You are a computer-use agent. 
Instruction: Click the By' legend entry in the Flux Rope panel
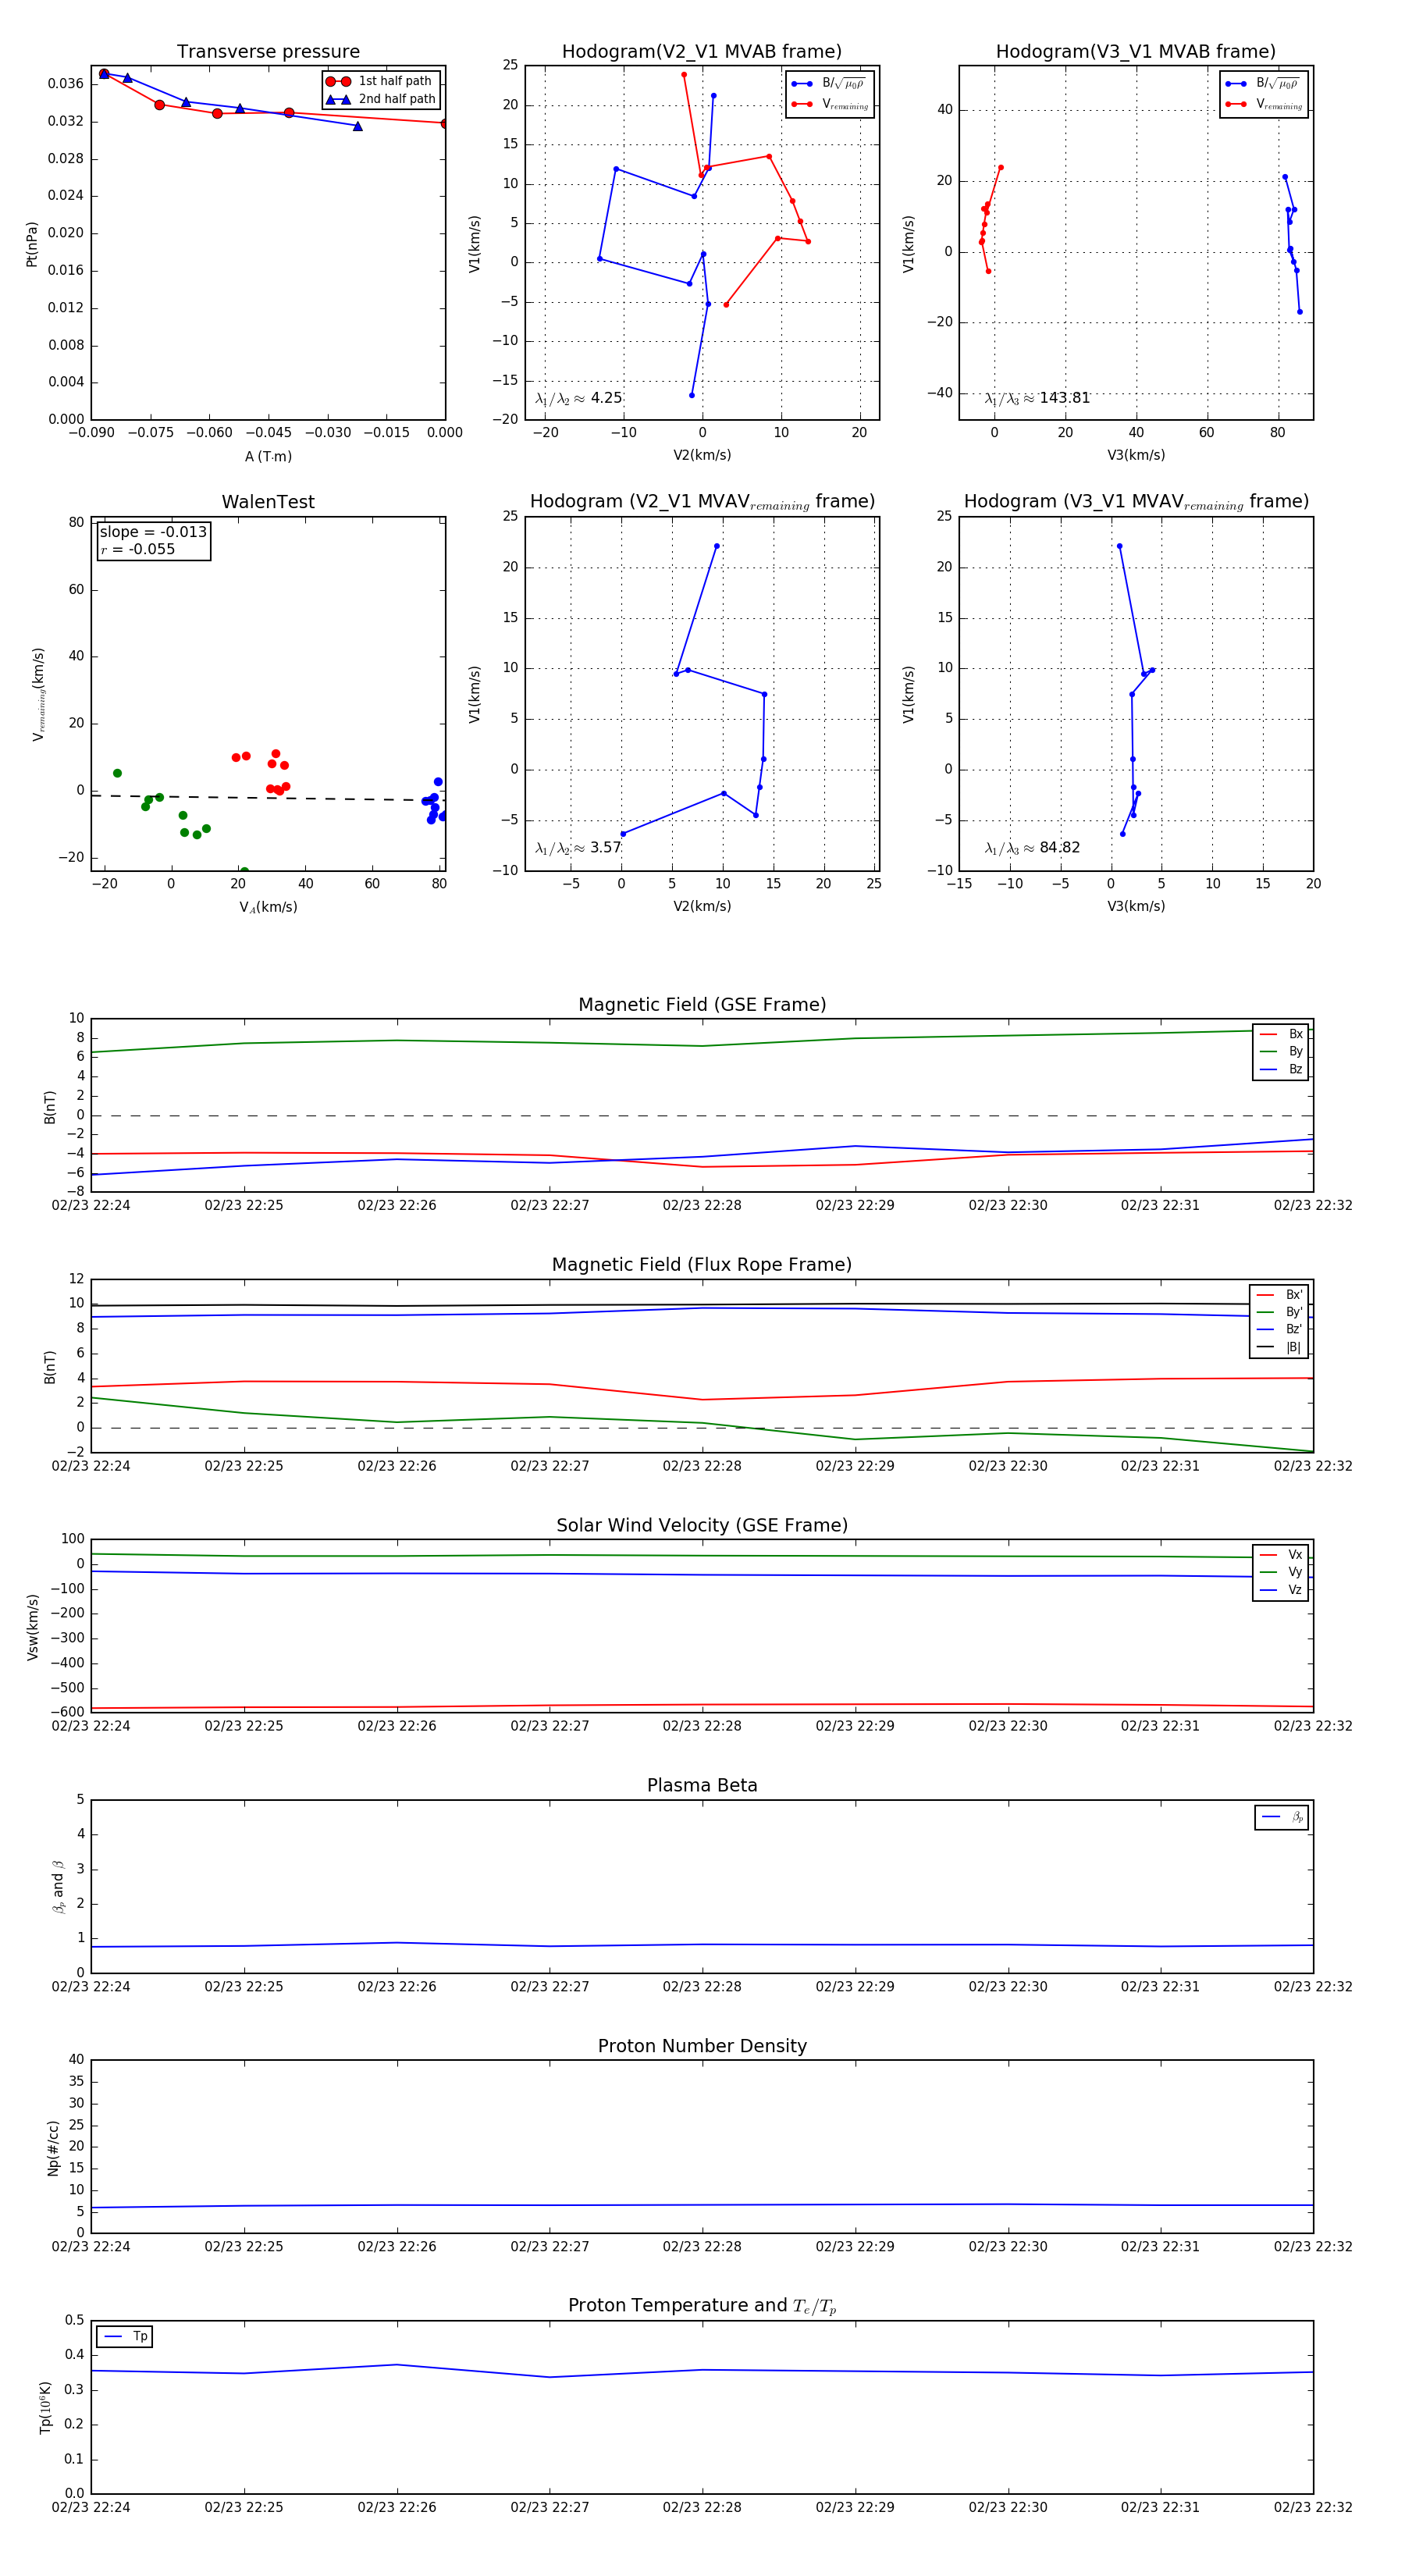click(x=1280, y=1312)
